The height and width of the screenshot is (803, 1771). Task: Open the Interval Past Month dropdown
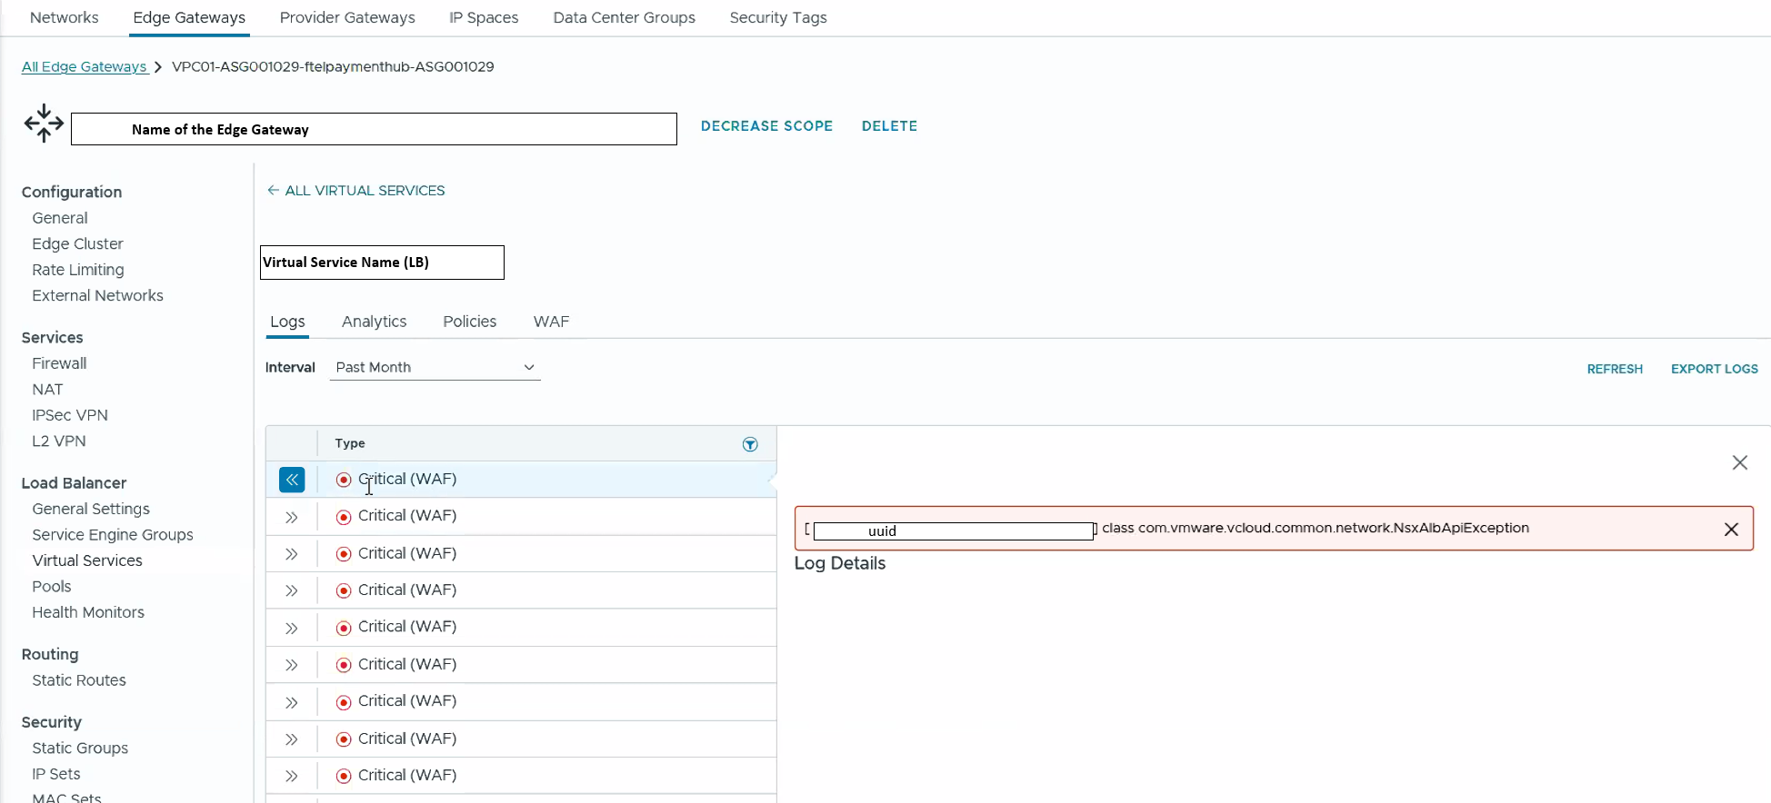[x=435, y=367]
